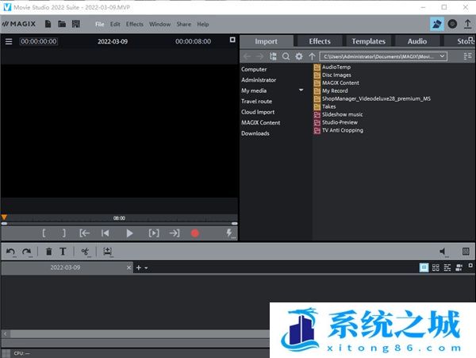The height and width of the screenshot is (358, 476).
Task: Select the My Record folder
Action: [x=331, y=90]
